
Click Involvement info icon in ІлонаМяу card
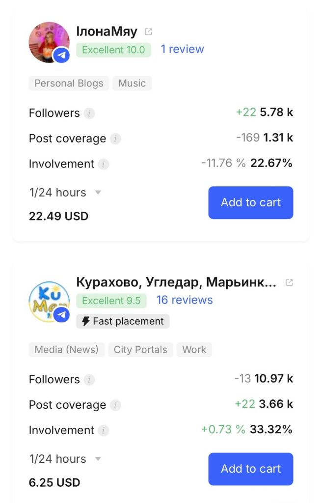coord(103,164)
